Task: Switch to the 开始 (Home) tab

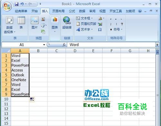Action: (34, 11)
